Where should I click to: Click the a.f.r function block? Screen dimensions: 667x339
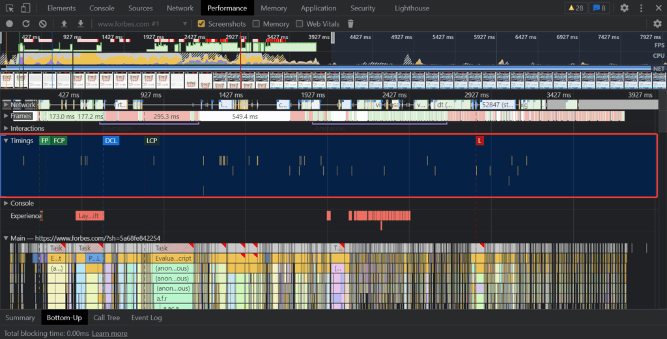(x=173, y=298)
